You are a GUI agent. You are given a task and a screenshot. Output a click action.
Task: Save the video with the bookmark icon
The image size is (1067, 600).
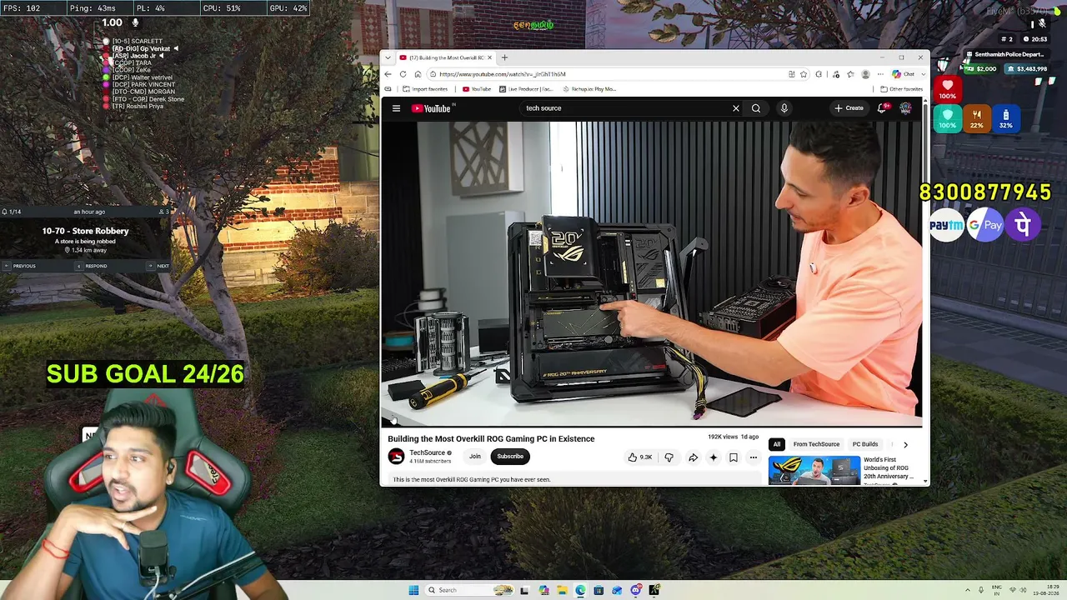[x=733, y=457]
